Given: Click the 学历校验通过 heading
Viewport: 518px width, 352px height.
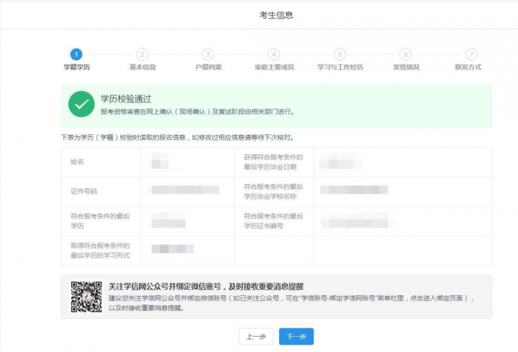Looking at the screenshot, I should coord(126,99).
